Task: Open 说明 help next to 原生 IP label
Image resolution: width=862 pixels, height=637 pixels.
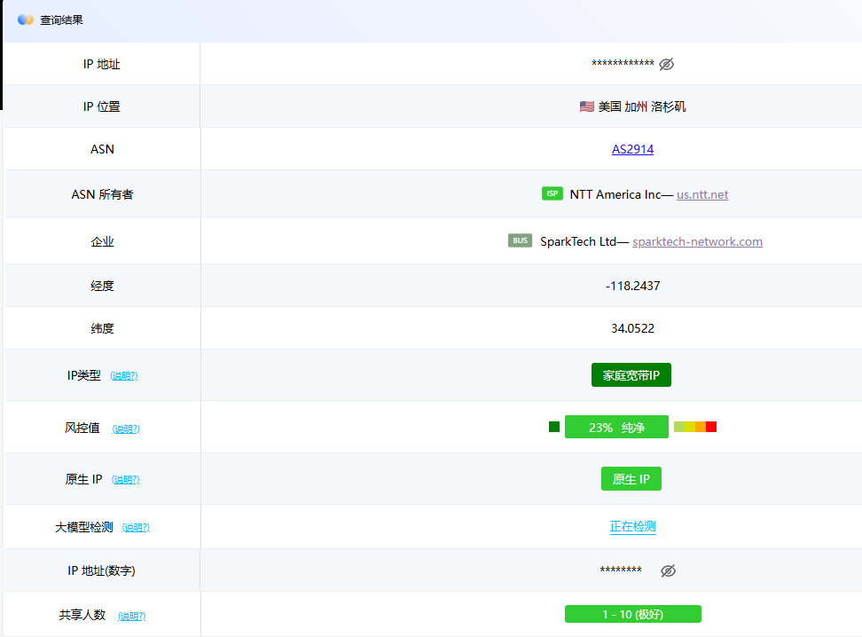Action: point(125,480)
